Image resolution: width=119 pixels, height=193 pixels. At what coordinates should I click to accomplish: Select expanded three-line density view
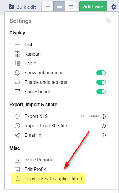coord(71,7)
